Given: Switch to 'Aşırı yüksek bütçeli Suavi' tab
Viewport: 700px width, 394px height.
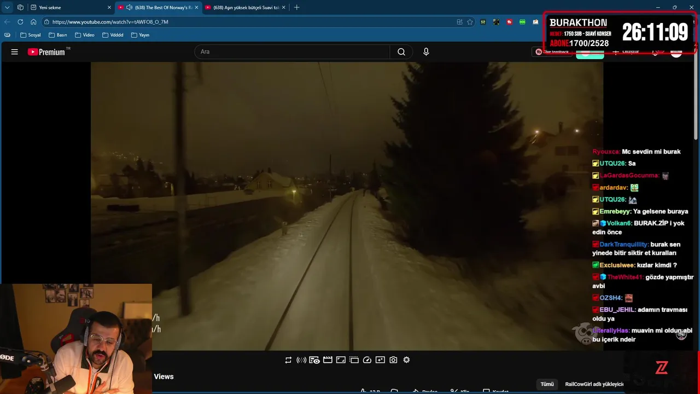Looking at the screenshot, I should click(245, 8).
